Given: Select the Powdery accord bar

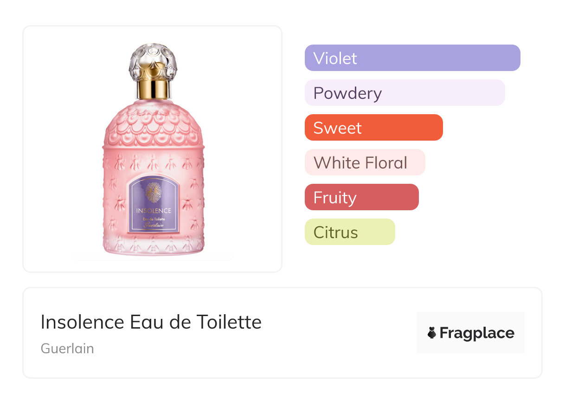Looking at the screenshot, I should (404, 93).
